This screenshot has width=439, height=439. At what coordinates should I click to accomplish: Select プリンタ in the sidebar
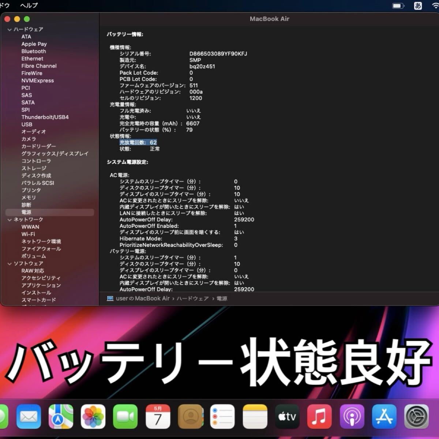coord(31,190)
